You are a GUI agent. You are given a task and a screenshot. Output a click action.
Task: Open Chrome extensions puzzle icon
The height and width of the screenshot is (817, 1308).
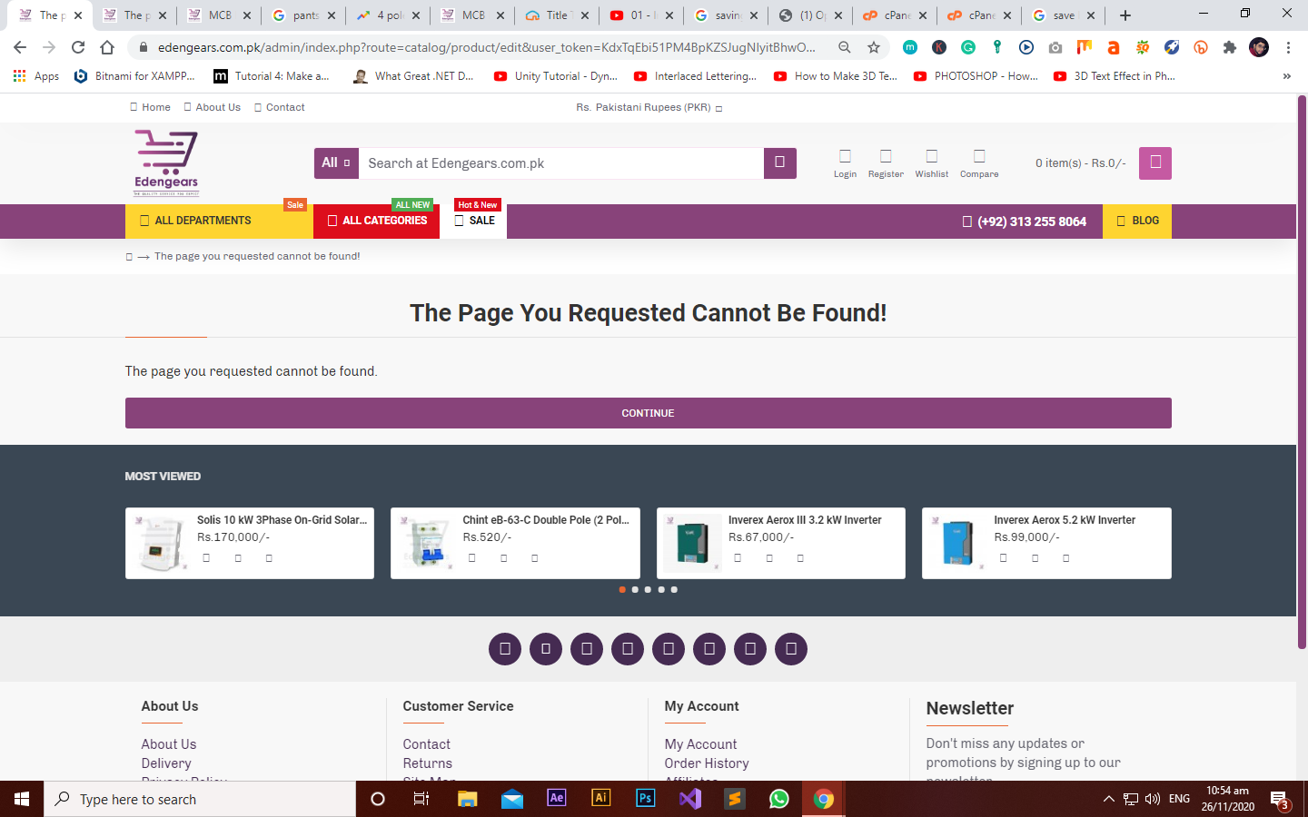pos(1230,47)
